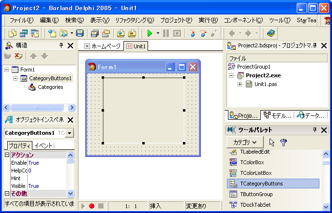This screenshot has height=213, width=332.
Task: Pin the 構造 panel
Action: [x=61, y=45]
